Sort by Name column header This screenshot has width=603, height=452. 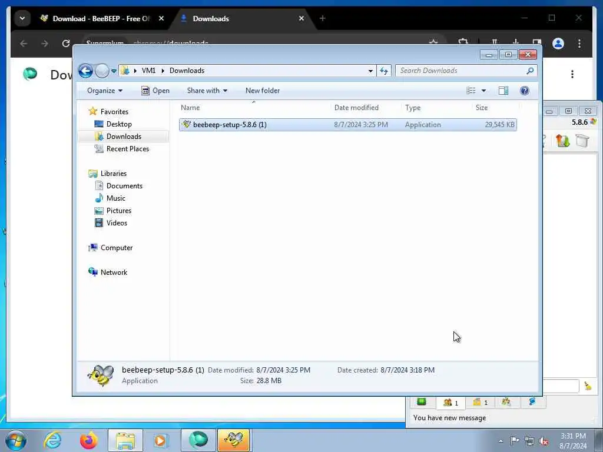[255, 108]
